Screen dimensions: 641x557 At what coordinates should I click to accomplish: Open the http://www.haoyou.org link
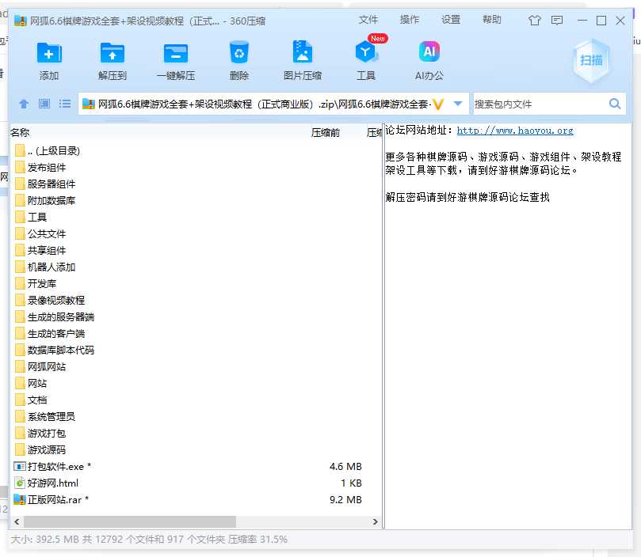[x=515, y=131]
